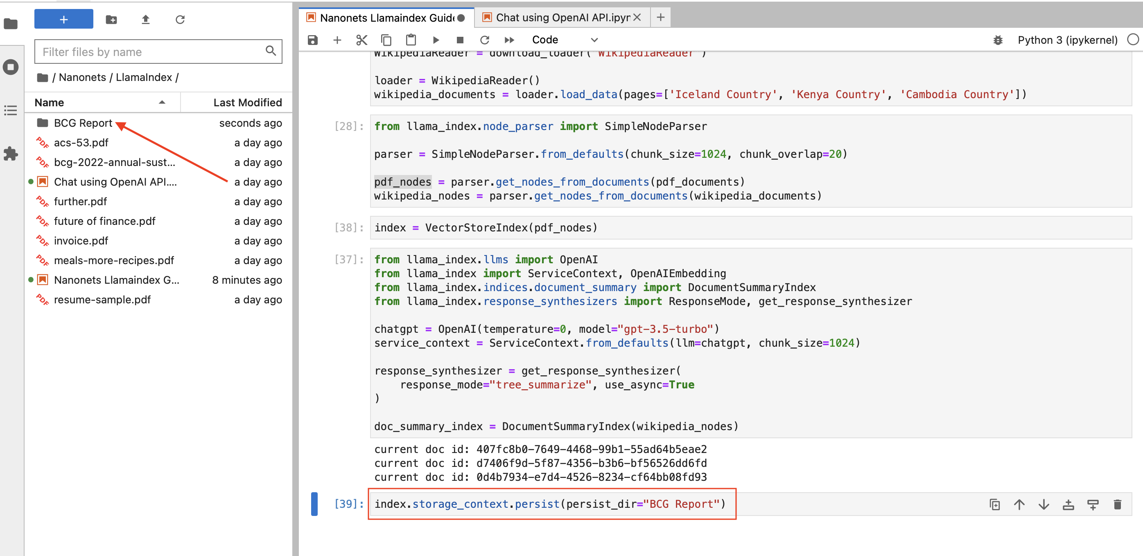1143x556 pixels.
Task: Interrupt the kernel with the stop icon
Action: [460, 40]
